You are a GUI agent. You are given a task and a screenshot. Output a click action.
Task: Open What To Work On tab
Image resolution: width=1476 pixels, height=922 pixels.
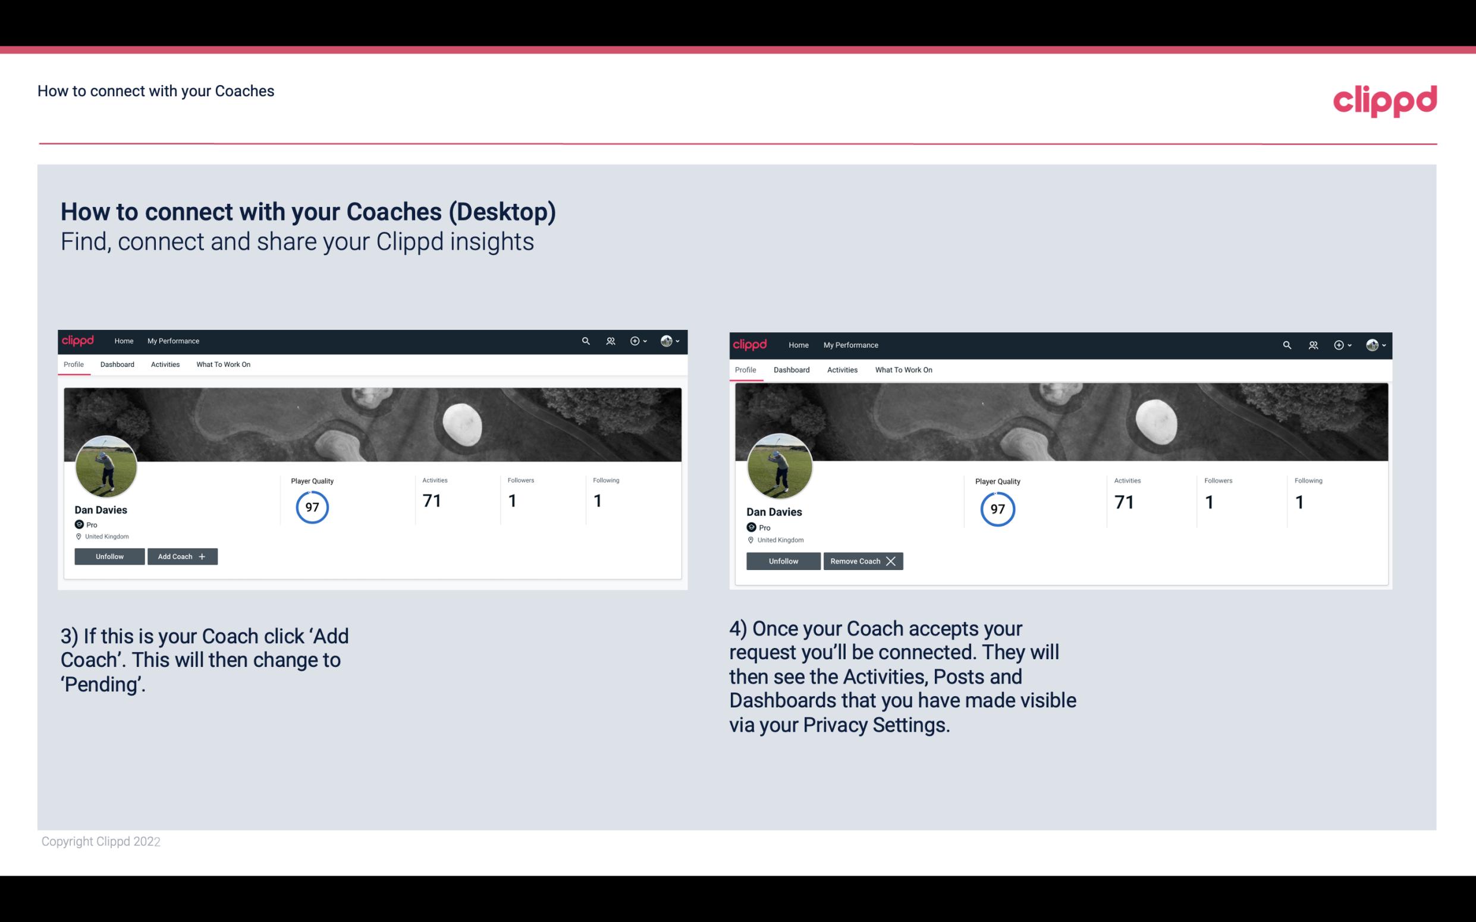[x=221, y=364]
